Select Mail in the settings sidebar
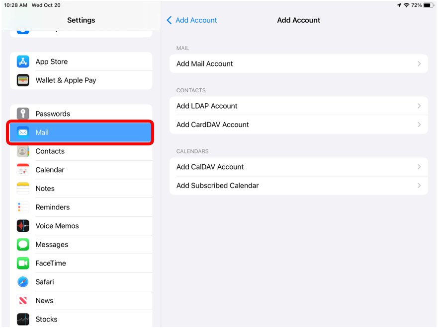This screenshot has height=328, width=438. (81, 132)
